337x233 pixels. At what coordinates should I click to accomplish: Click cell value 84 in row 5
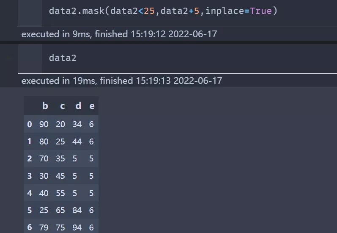point(77,210)
